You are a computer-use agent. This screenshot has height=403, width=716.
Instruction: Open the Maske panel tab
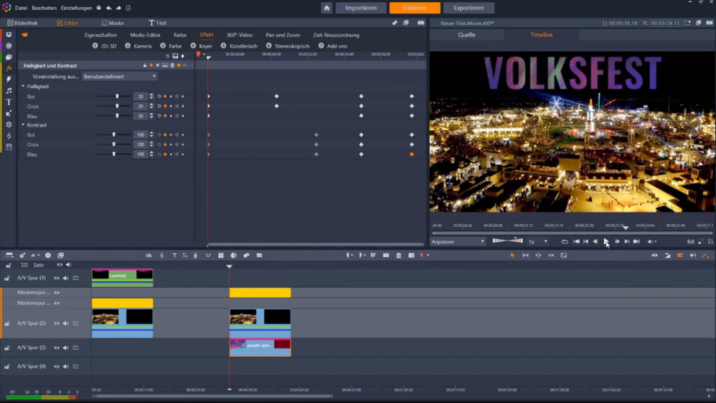[x=113, y=23]
